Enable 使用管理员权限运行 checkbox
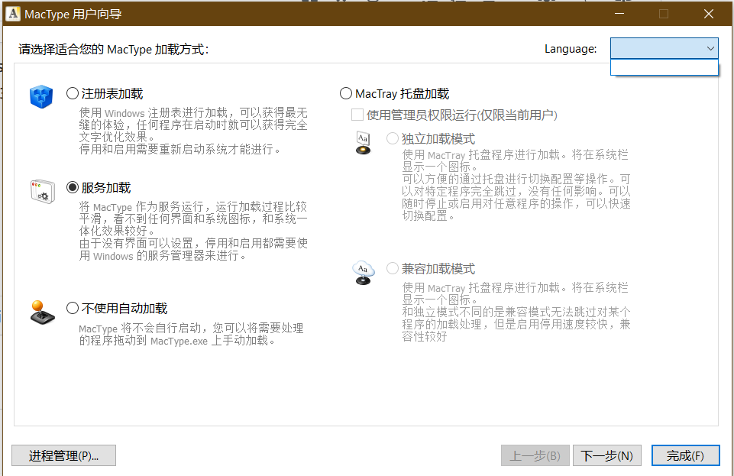The image size is (734, 476). (x=357, y=115)
